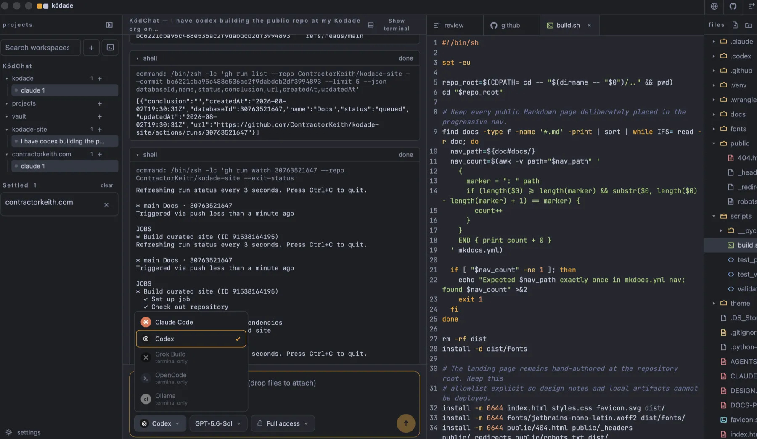This screenshot has height=439, width=757.
Task: Open claude 1 under contractorkeith.com
Action: tap(65, 166)
